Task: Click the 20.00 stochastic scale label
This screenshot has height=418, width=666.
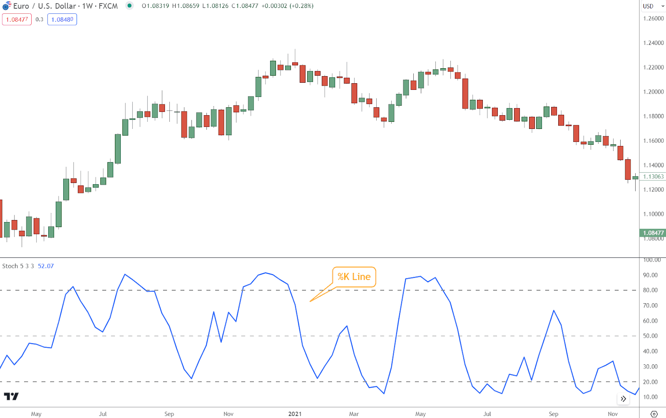Action: [x=650, y=382]
